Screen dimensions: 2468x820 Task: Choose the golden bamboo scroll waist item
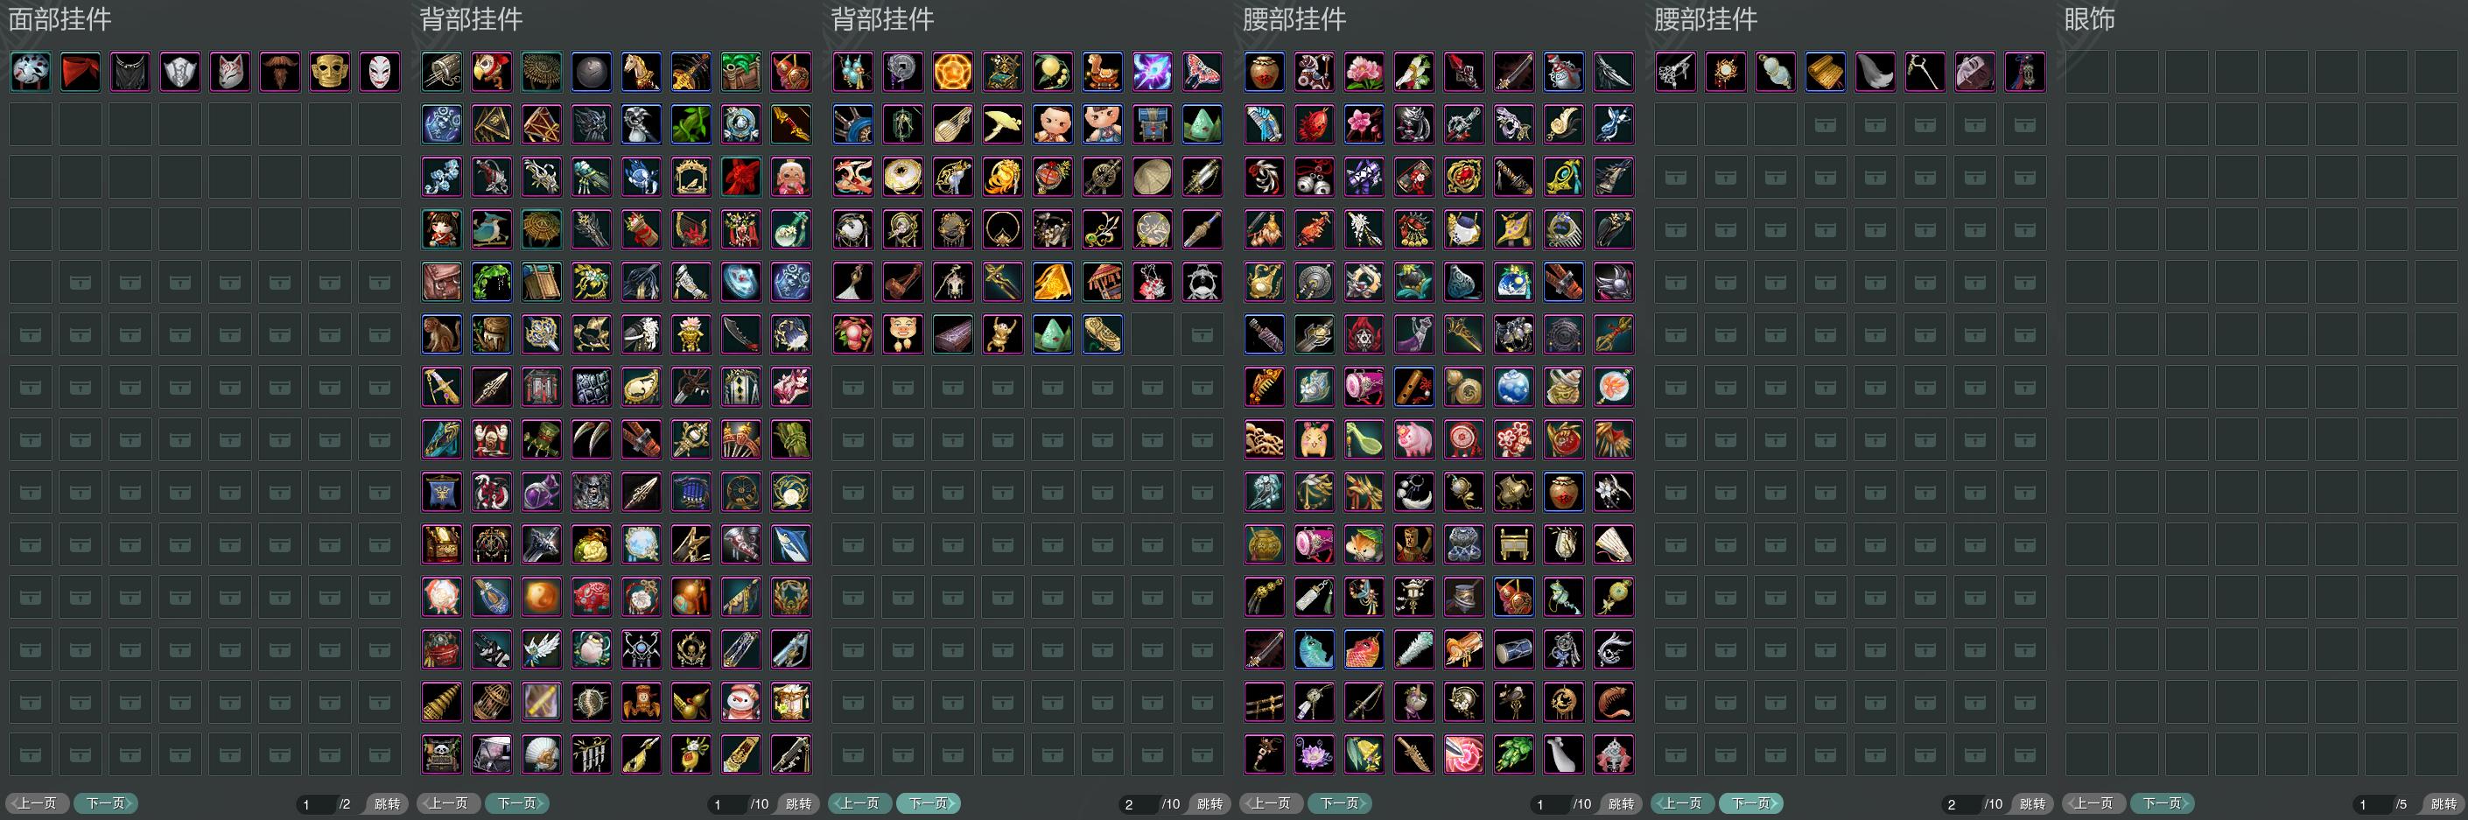coord(1825,72)
